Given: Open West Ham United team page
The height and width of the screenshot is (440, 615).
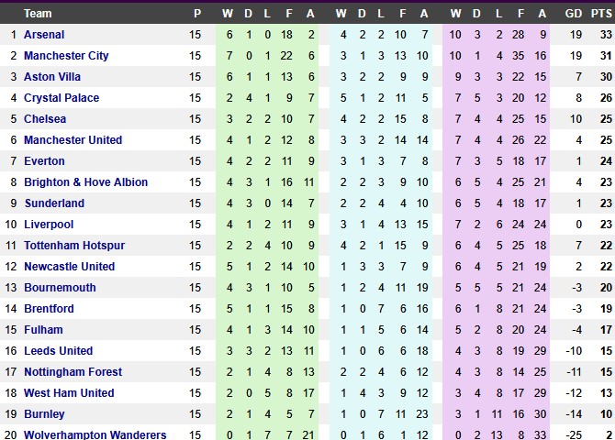Looking at the screenshot, I should [69, 393].
